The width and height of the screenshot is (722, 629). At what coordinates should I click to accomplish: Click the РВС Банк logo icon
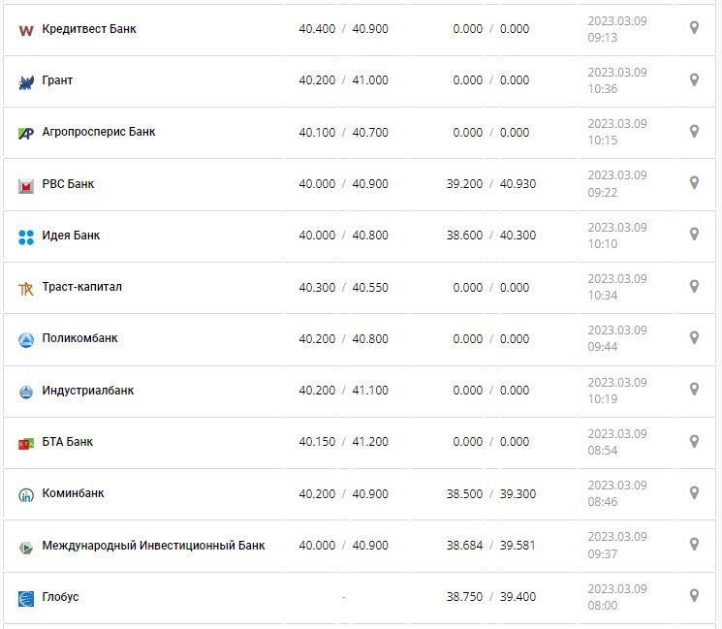click(26, 185)
